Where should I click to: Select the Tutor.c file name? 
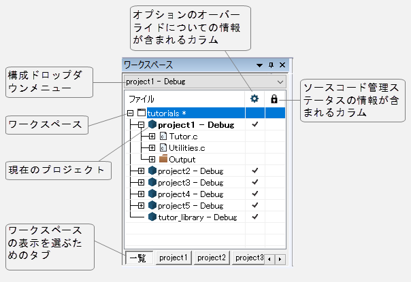pyautogui.click(x=183, y=137)
